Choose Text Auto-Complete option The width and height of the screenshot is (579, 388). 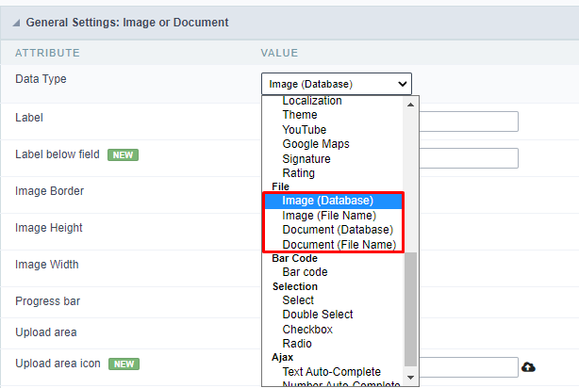pos(331,372)
